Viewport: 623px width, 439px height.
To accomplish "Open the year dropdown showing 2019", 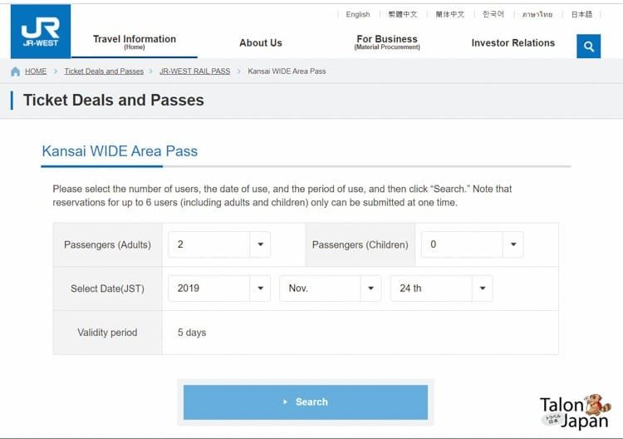I will [x=219, y=289].
